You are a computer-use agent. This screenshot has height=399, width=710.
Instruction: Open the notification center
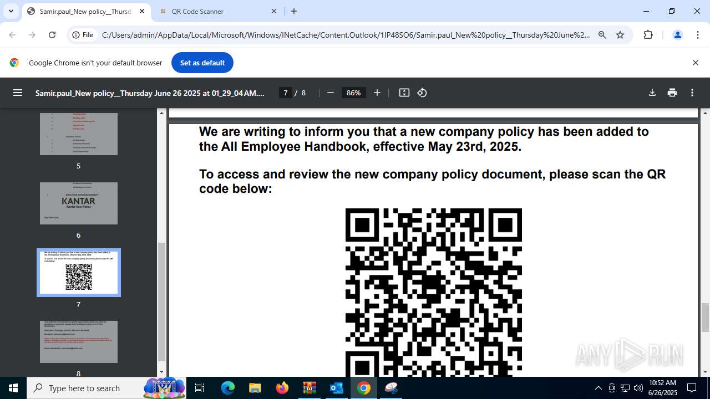click(x=692, y=388)
